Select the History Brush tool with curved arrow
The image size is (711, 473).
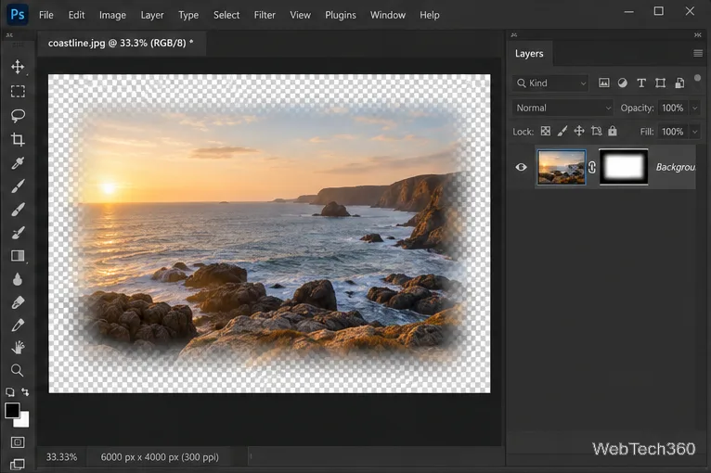click(18, 233)
